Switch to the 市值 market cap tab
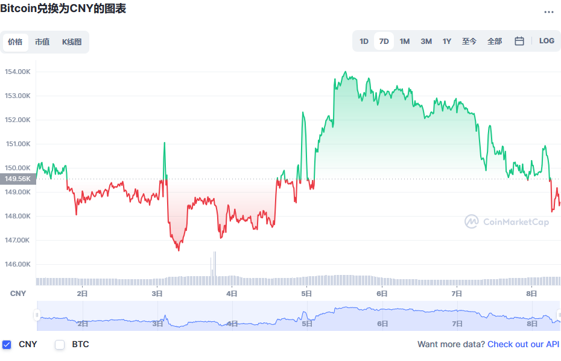 pos(42,42)
